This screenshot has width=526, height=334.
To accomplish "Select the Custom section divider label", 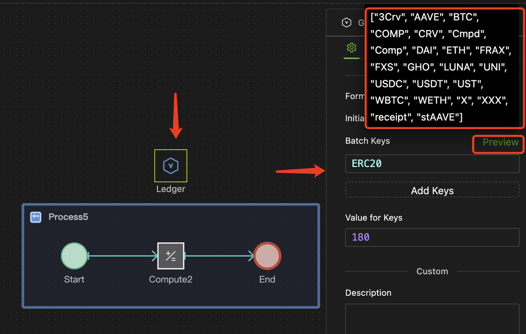I will coord(432,271).
